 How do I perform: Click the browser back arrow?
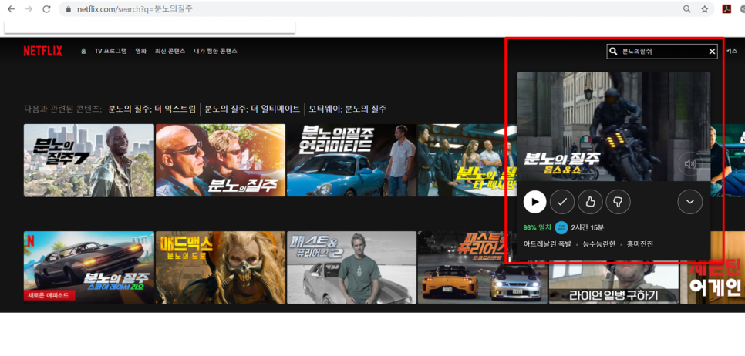pyautogui.click(x=11, y=9)
